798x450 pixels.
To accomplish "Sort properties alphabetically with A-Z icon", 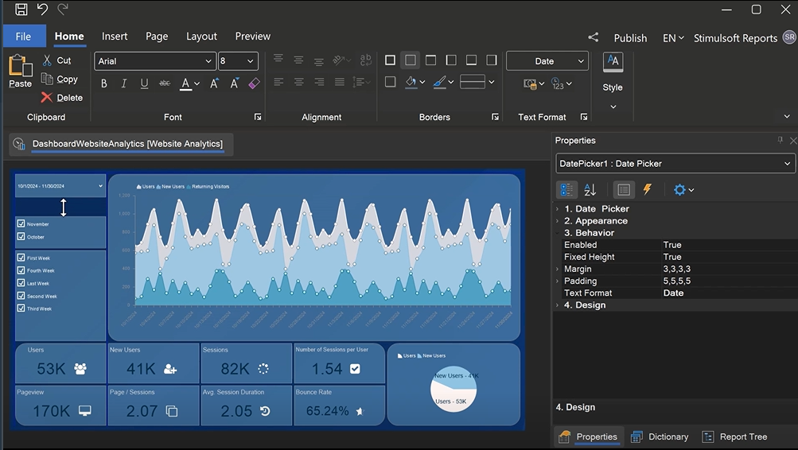I will click(590, 190).
